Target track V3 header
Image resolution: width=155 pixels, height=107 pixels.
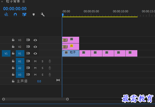20,40
